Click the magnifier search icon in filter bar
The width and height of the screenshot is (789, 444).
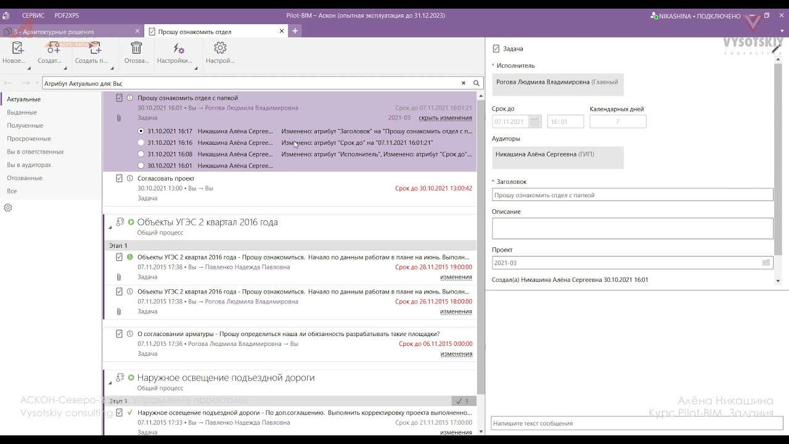476,83
